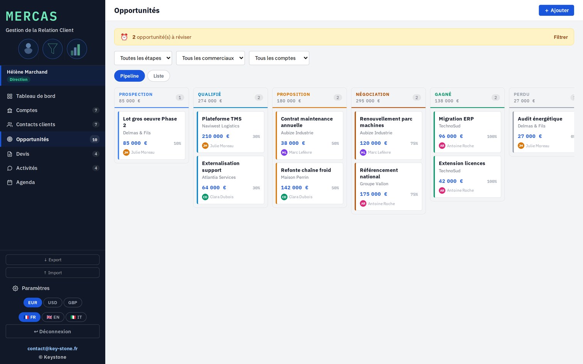Expand the Tous les commerciaux dropdown
This screenshot has width=583, height=364.
211,58
